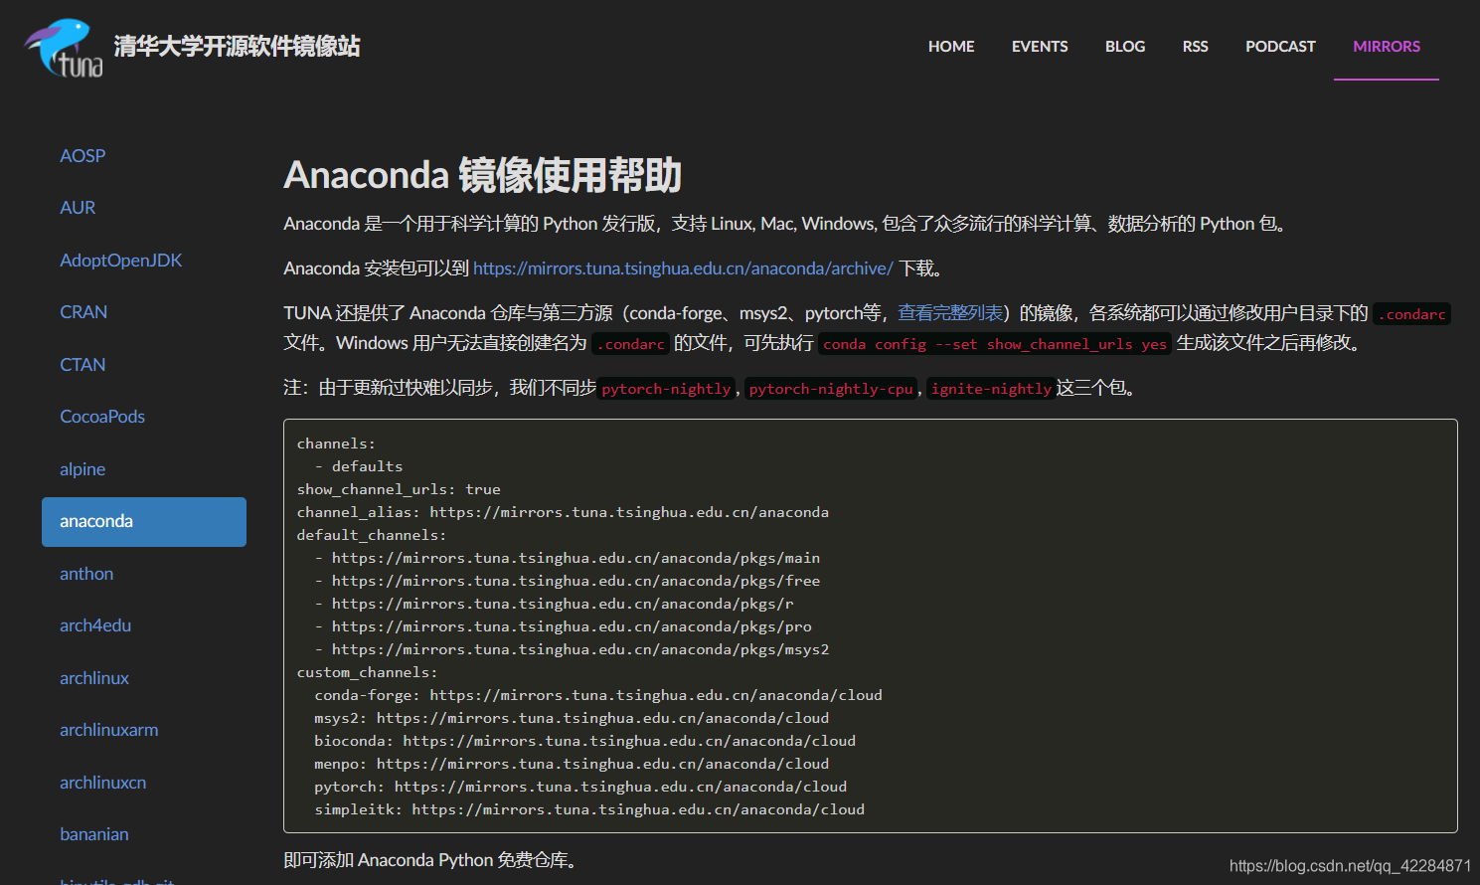Open the archlinux sidebar entry
This screenshot has height=885, width=1480.
point(94,678)
